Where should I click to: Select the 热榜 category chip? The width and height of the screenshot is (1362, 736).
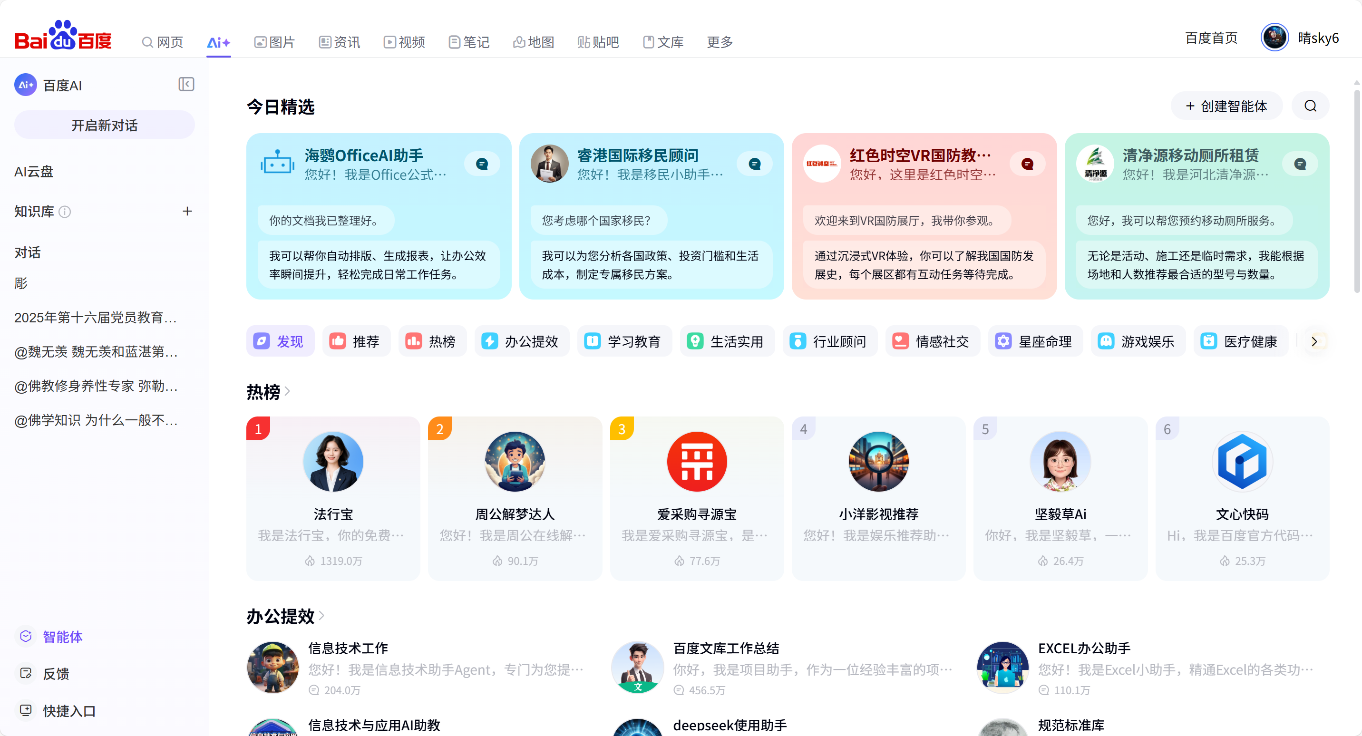[x=432, y=341]
